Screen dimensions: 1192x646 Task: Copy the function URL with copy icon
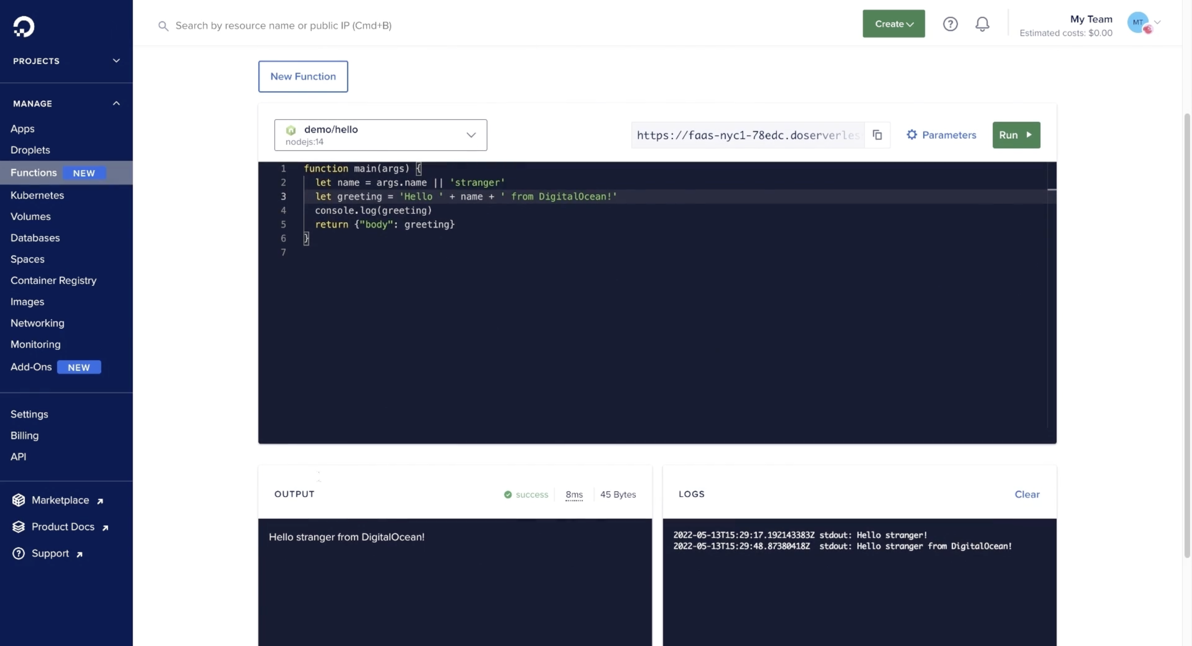[877, 135]
